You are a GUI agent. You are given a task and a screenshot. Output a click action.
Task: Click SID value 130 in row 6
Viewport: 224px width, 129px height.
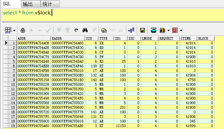[x=92, y=66]
